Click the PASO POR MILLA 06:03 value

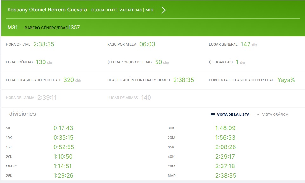coord(147,44)
